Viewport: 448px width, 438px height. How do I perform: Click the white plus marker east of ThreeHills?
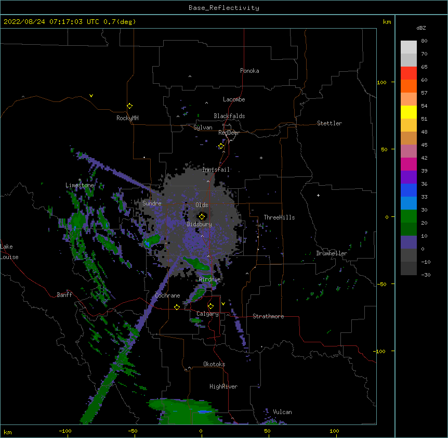point(318,195)
